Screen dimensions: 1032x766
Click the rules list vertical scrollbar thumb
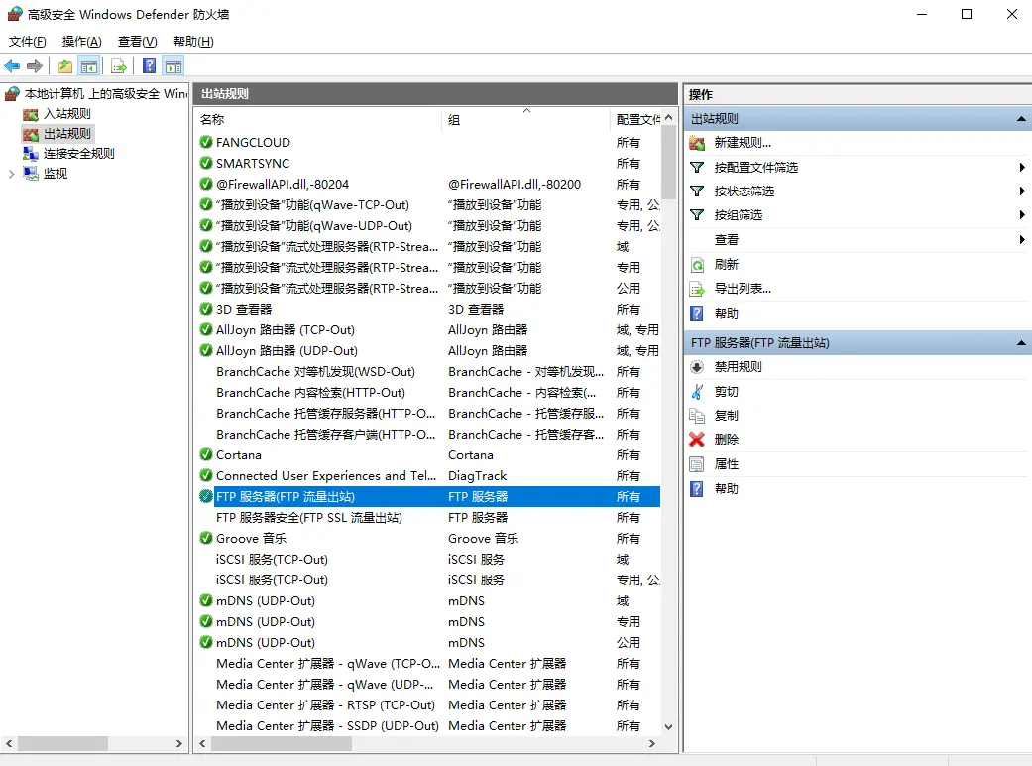669,162
